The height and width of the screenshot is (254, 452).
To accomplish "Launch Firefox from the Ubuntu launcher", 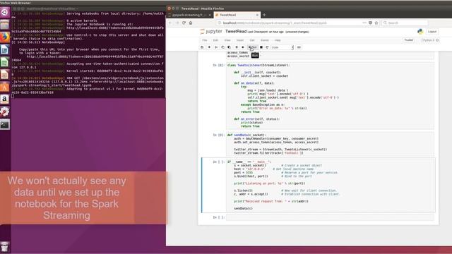I will coord(5,37).
